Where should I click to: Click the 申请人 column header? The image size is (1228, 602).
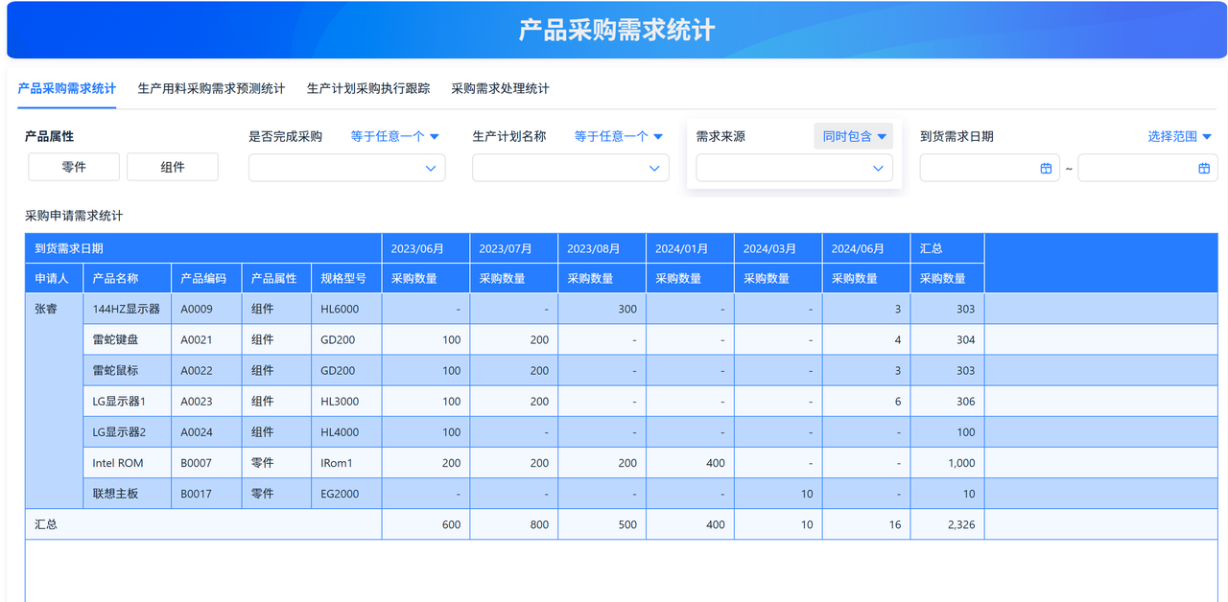click(x=55, y=278)
